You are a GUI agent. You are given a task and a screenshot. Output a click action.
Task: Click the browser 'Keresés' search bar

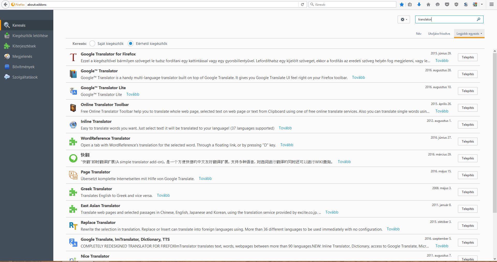pyautogui.click(x=353, y=4)
